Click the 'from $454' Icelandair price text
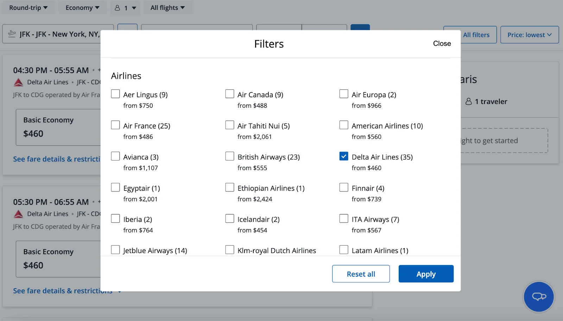The image size is (563, 321). [x=252, y=230]
